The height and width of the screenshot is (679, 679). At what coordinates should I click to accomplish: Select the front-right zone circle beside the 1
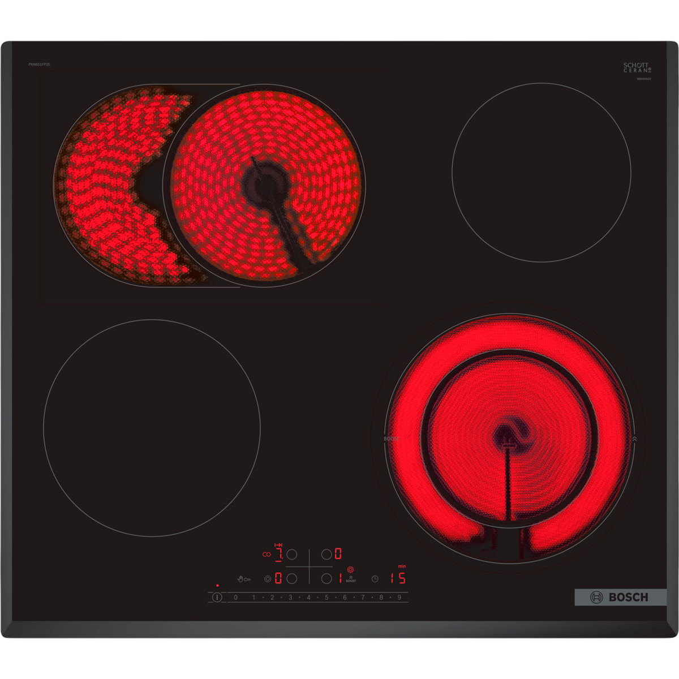point(326,578)
